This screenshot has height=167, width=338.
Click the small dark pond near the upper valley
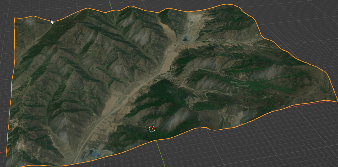point(185,38)
